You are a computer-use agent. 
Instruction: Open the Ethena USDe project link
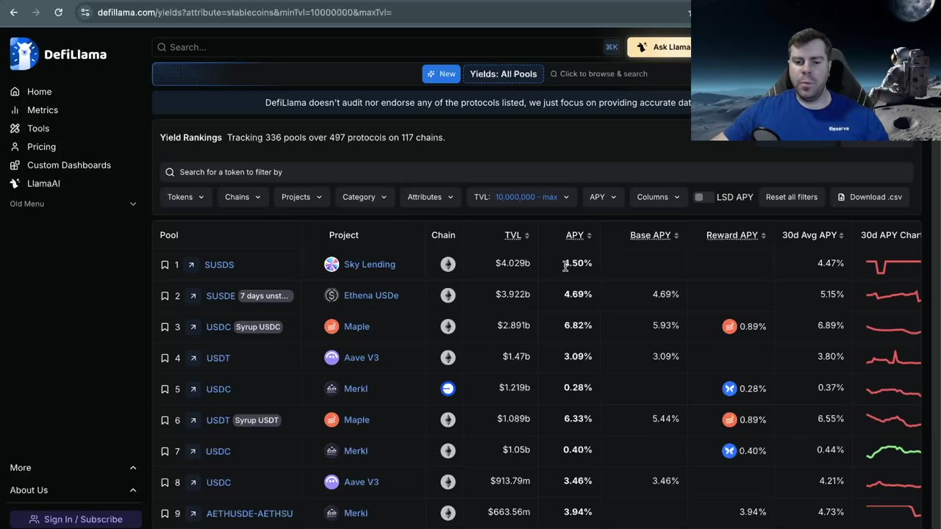(x=371, y=295)
